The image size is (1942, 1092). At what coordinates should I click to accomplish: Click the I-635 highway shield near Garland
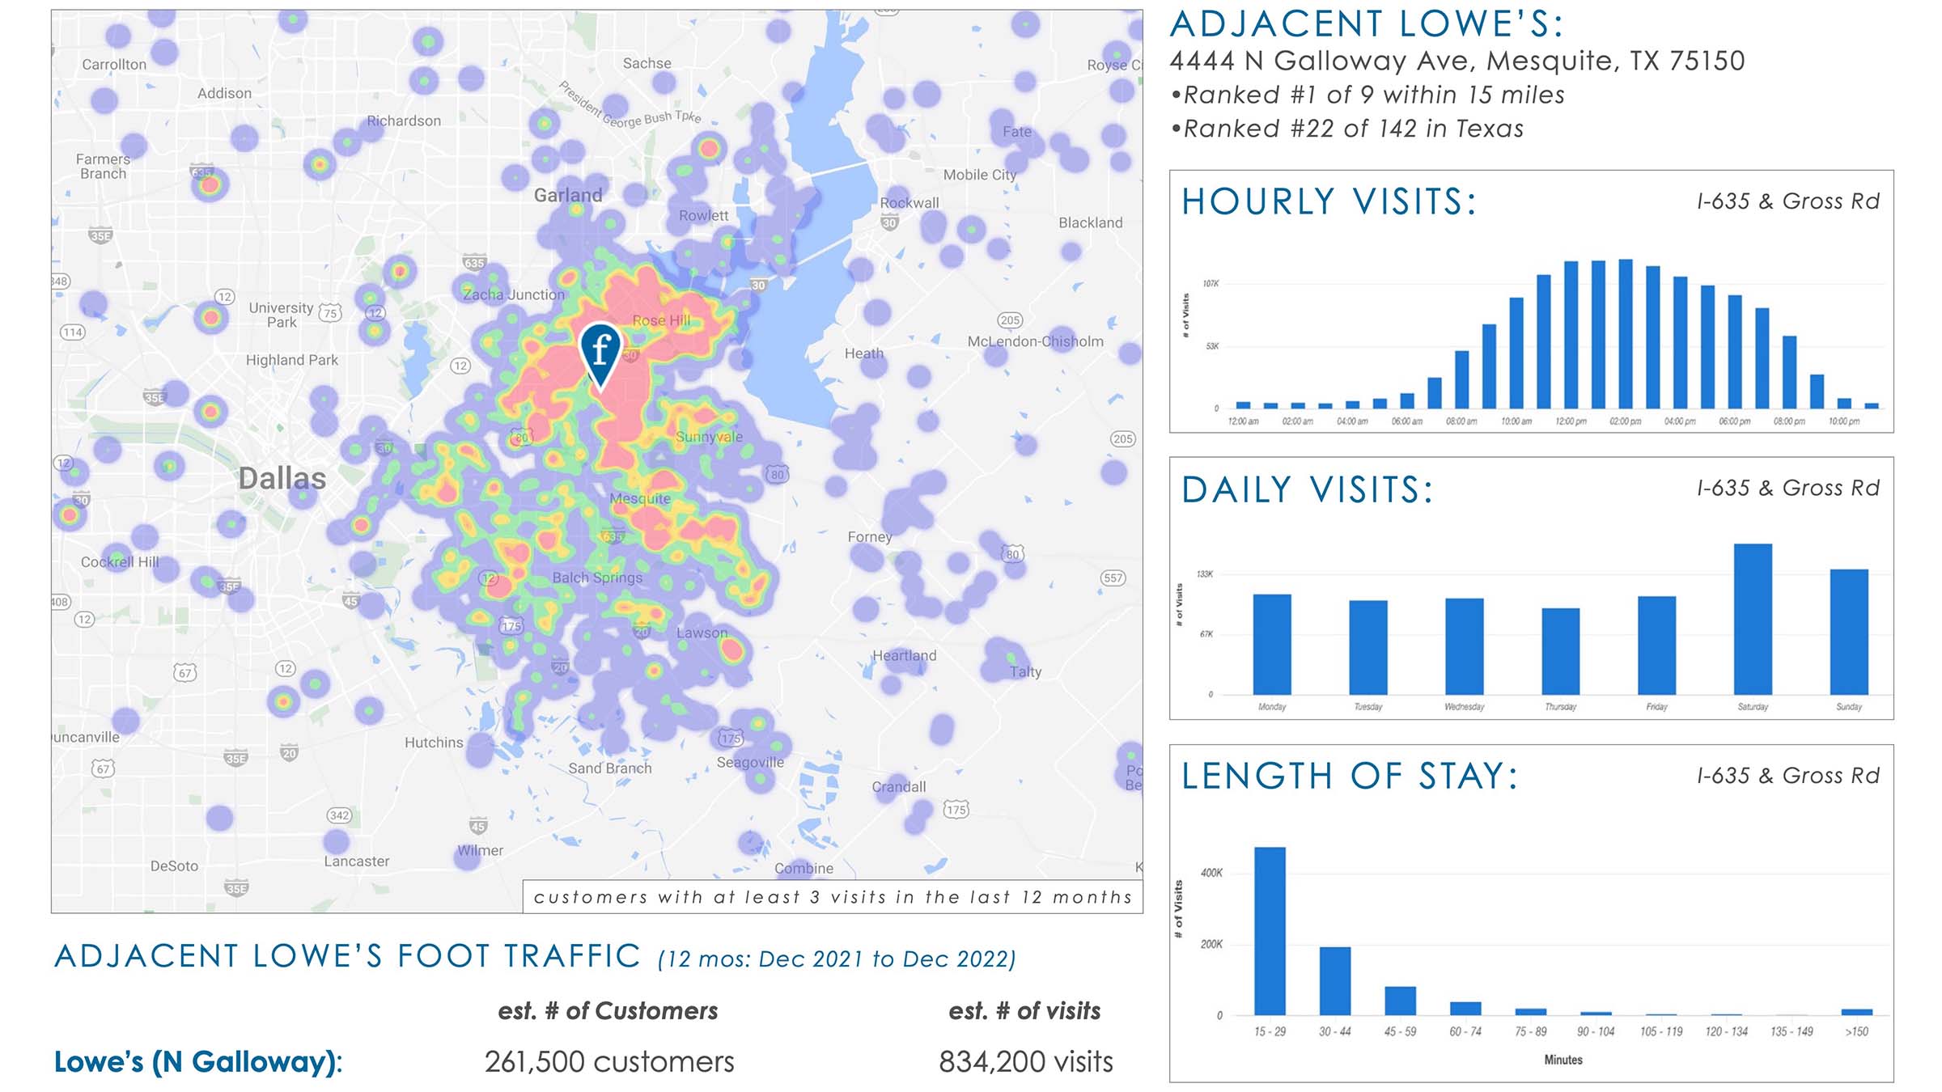474,262
